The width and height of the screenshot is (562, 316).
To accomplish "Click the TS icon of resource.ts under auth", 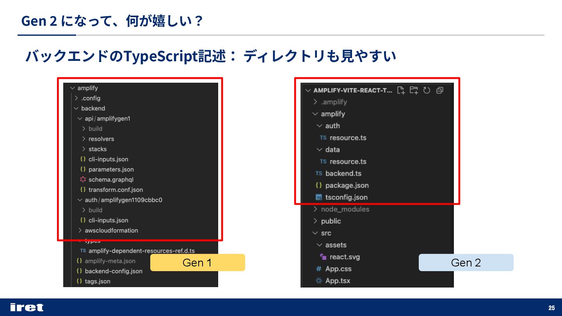I will (x=323, y=138).
